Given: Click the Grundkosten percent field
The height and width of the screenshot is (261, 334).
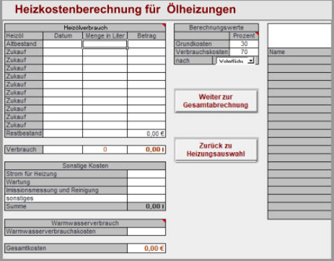Looking at the screenshot, I should (x=244, y=44).
